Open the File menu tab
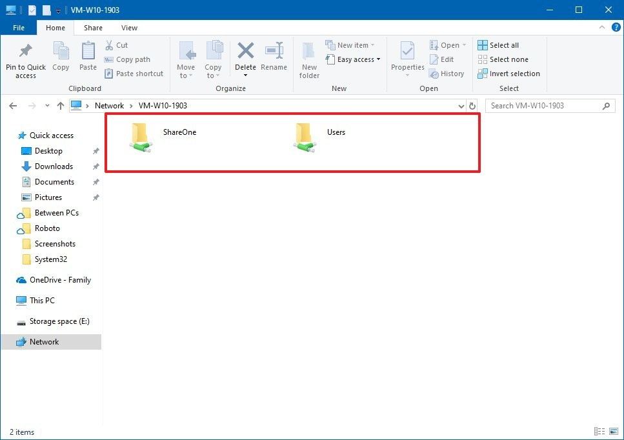The image size is (624, 440). click(x=19, y=28)
